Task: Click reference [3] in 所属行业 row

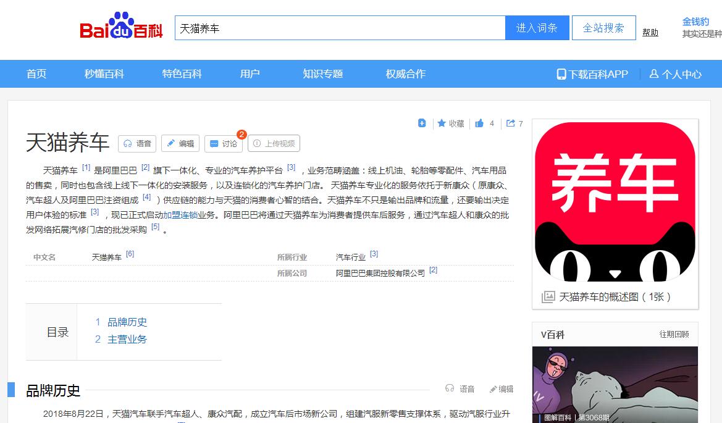Action: click(x=374, y=254)
